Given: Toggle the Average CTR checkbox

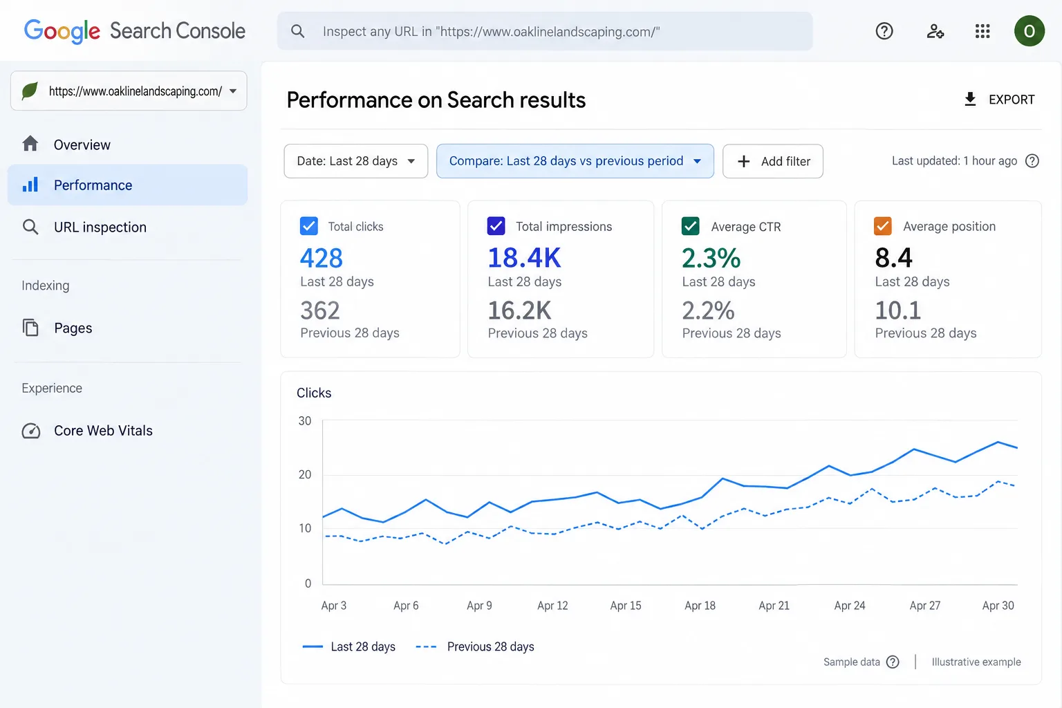Looking at the screenshot, I should tap(691, 226).
